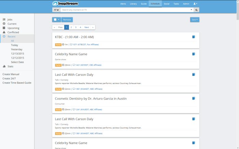Screen dimensions: 239x149
Task: Select page 1 in pagination
Action: (x=67, y=27)
